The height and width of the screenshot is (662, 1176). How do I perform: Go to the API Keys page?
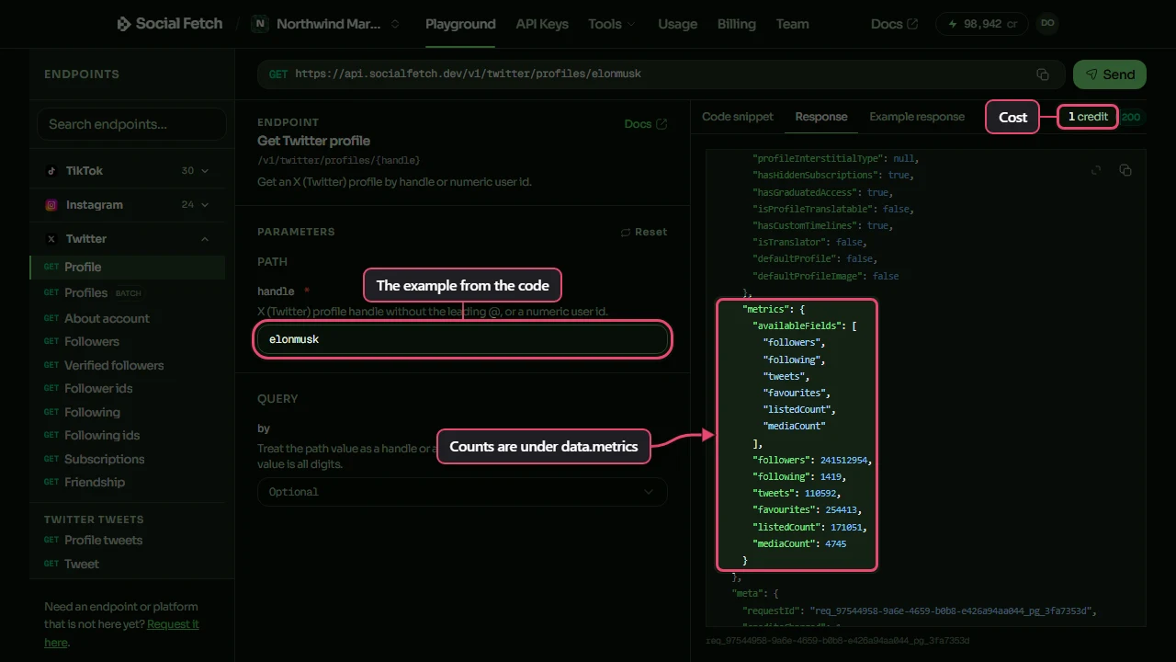[x=542, y=24]
